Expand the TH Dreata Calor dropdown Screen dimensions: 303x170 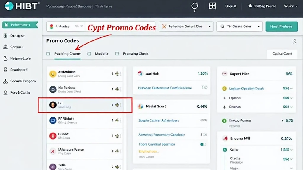pyautogui.click(x=239, y=26)
